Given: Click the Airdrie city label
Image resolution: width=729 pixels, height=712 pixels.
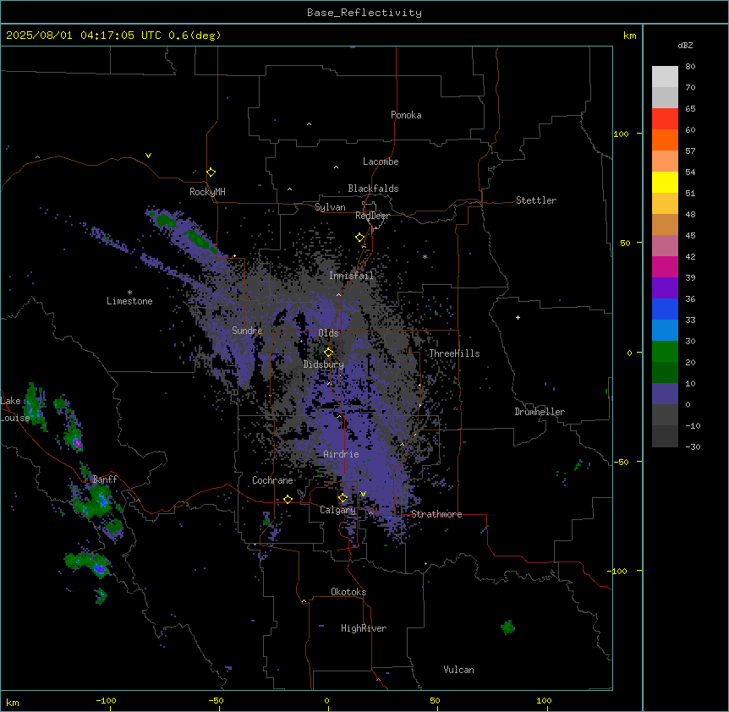Looking at the screenshot, I should coord(342,454).
